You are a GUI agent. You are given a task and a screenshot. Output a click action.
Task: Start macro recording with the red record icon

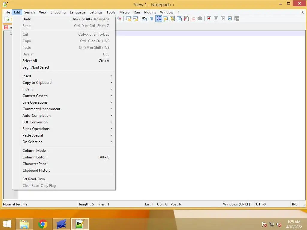[209, 19]
